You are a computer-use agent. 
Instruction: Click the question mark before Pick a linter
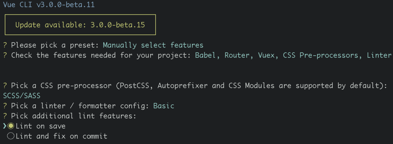pyautogui.click(x=5, y=106)
